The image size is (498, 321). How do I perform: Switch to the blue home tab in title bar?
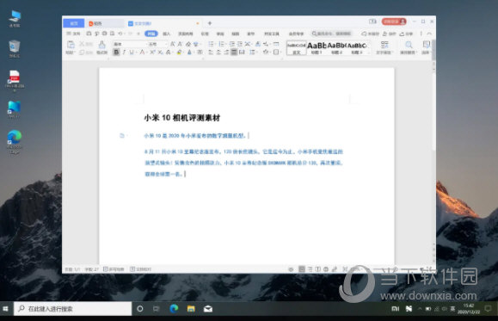tap(74, 23)
